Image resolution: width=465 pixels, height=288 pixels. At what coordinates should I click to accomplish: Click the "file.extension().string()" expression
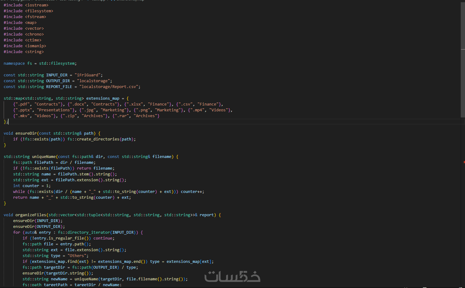pos(94,250)
